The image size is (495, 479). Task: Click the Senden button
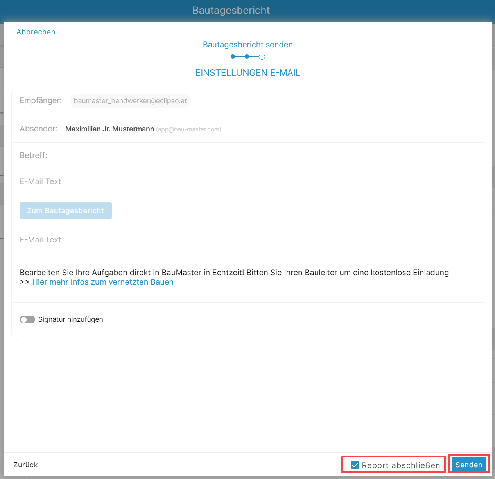[x=469, y=465]
